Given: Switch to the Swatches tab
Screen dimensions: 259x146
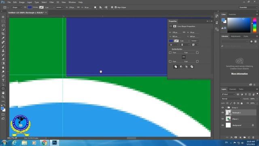Looking at the screenshot, I should click(232, 15).
